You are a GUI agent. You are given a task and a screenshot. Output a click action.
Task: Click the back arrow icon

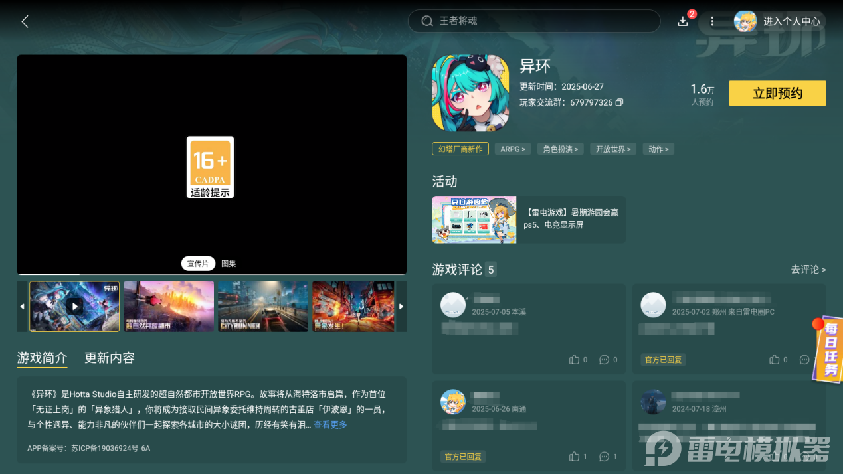coord(25,21)
